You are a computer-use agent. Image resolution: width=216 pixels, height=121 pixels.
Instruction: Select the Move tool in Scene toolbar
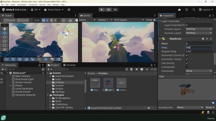click(x=4, y=33)
